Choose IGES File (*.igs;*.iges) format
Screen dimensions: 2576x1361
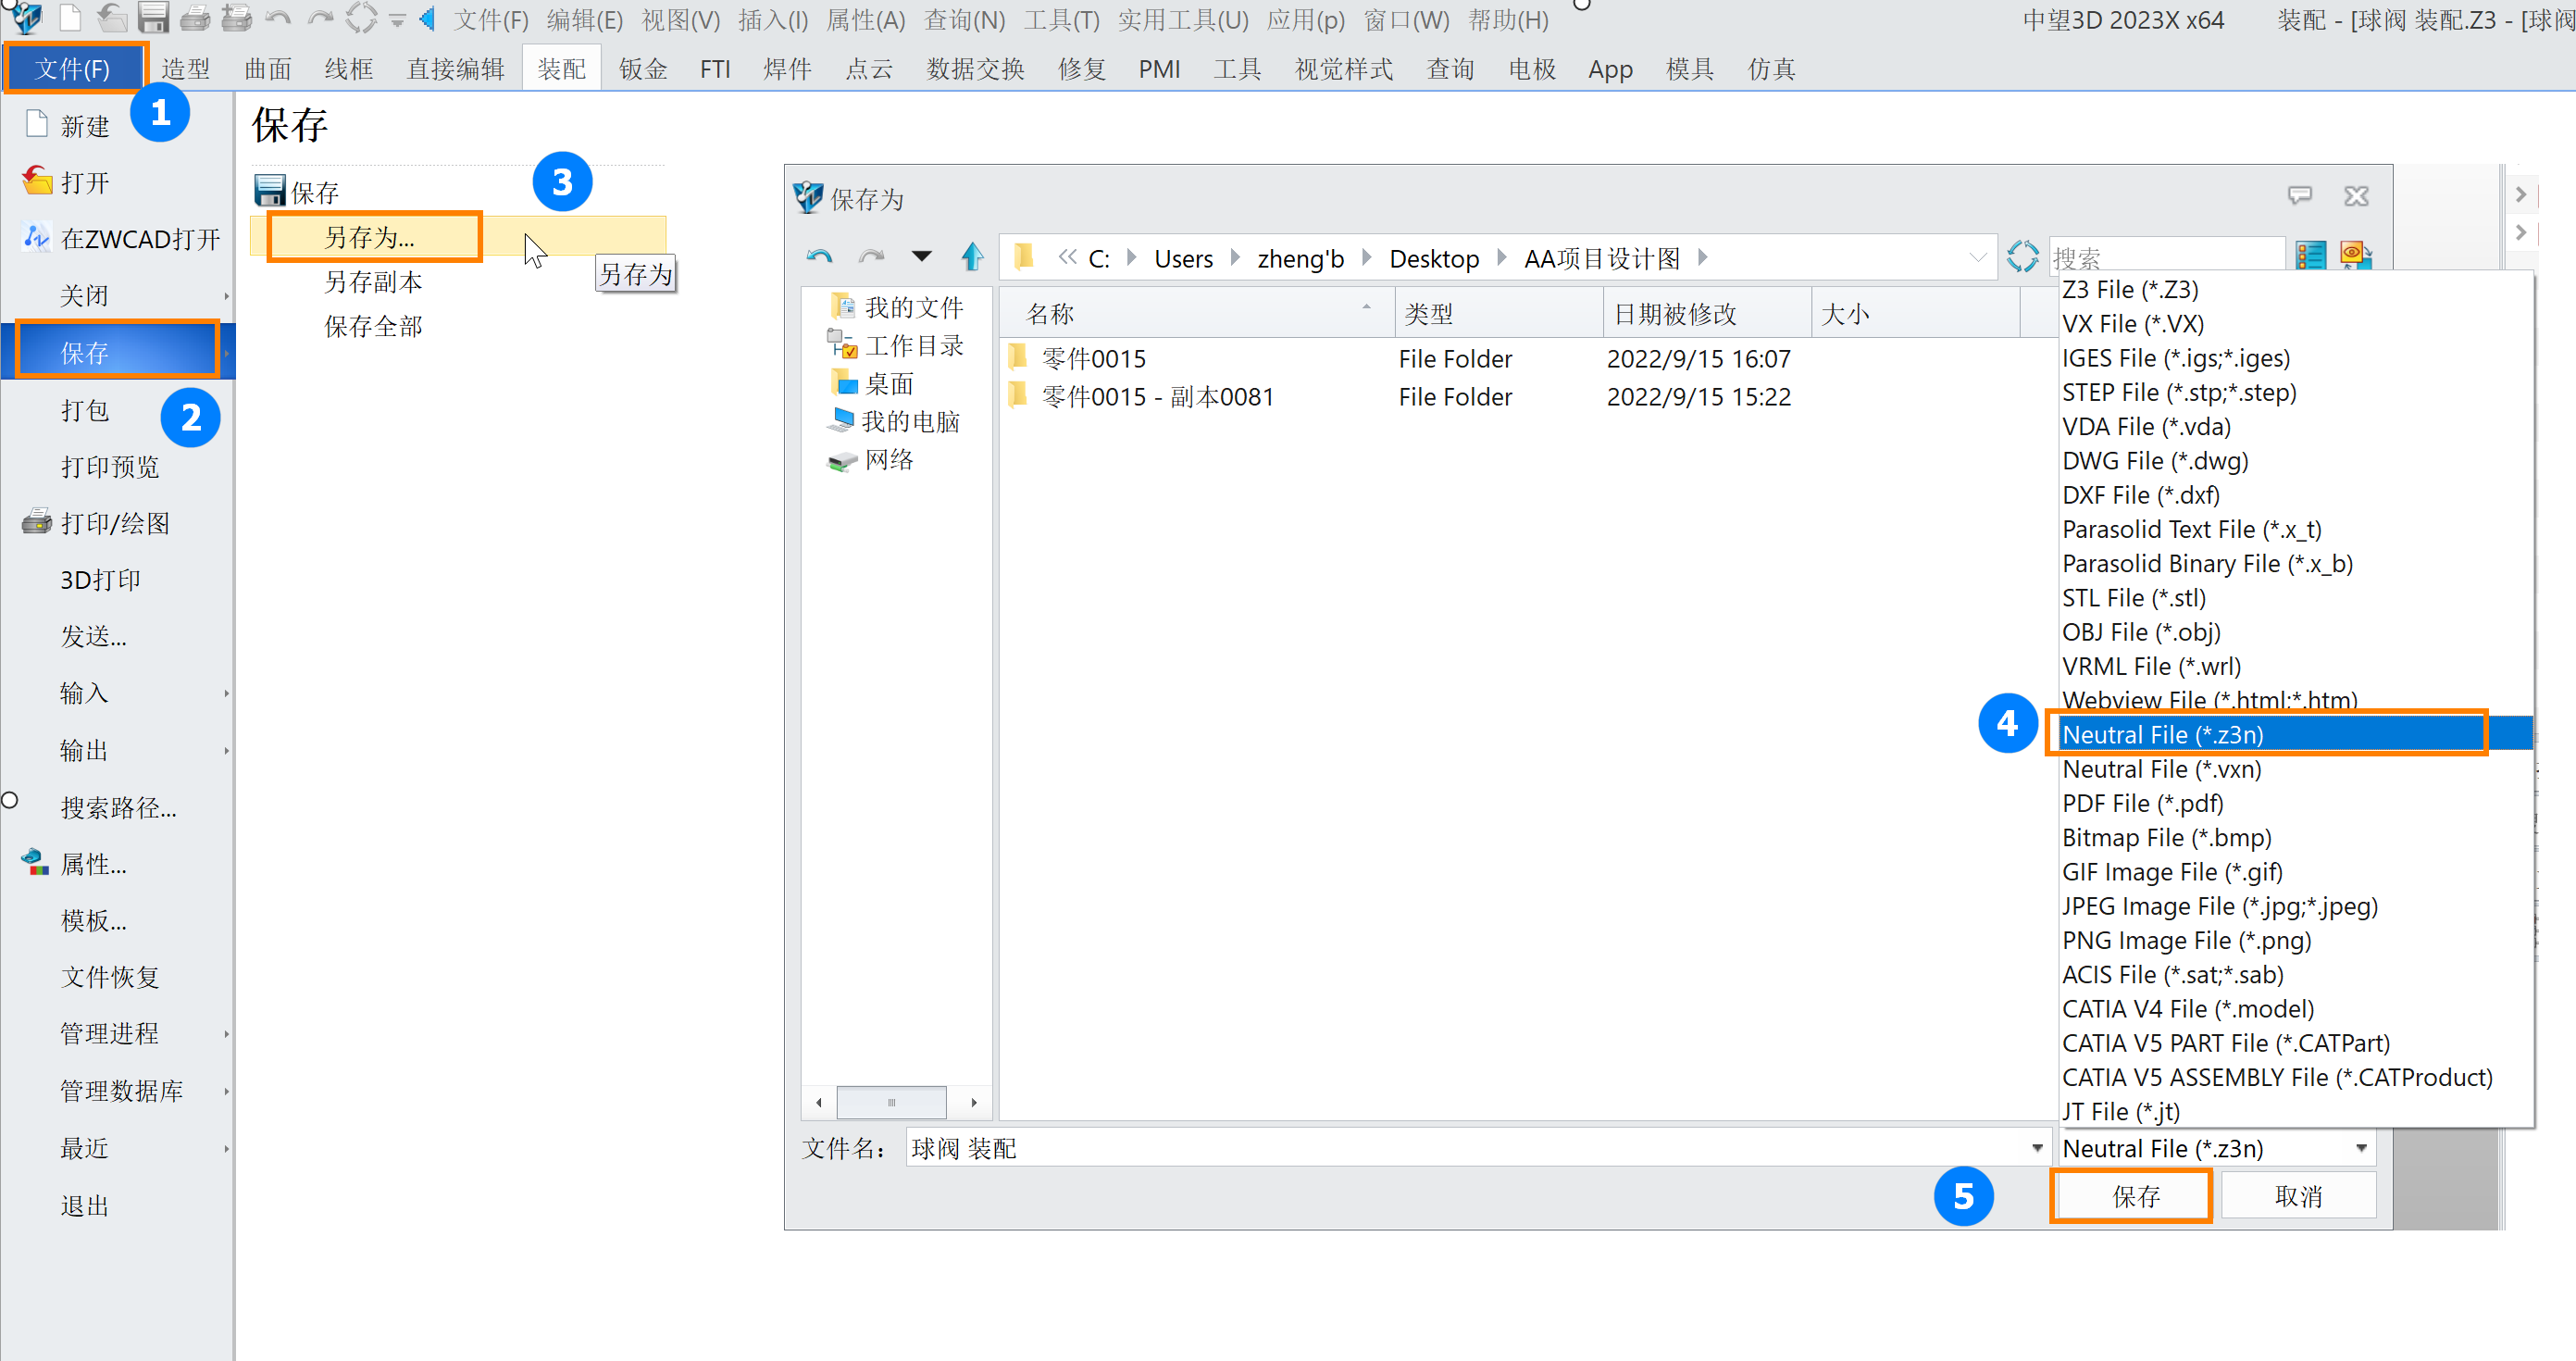click(x=2175, y=358)
